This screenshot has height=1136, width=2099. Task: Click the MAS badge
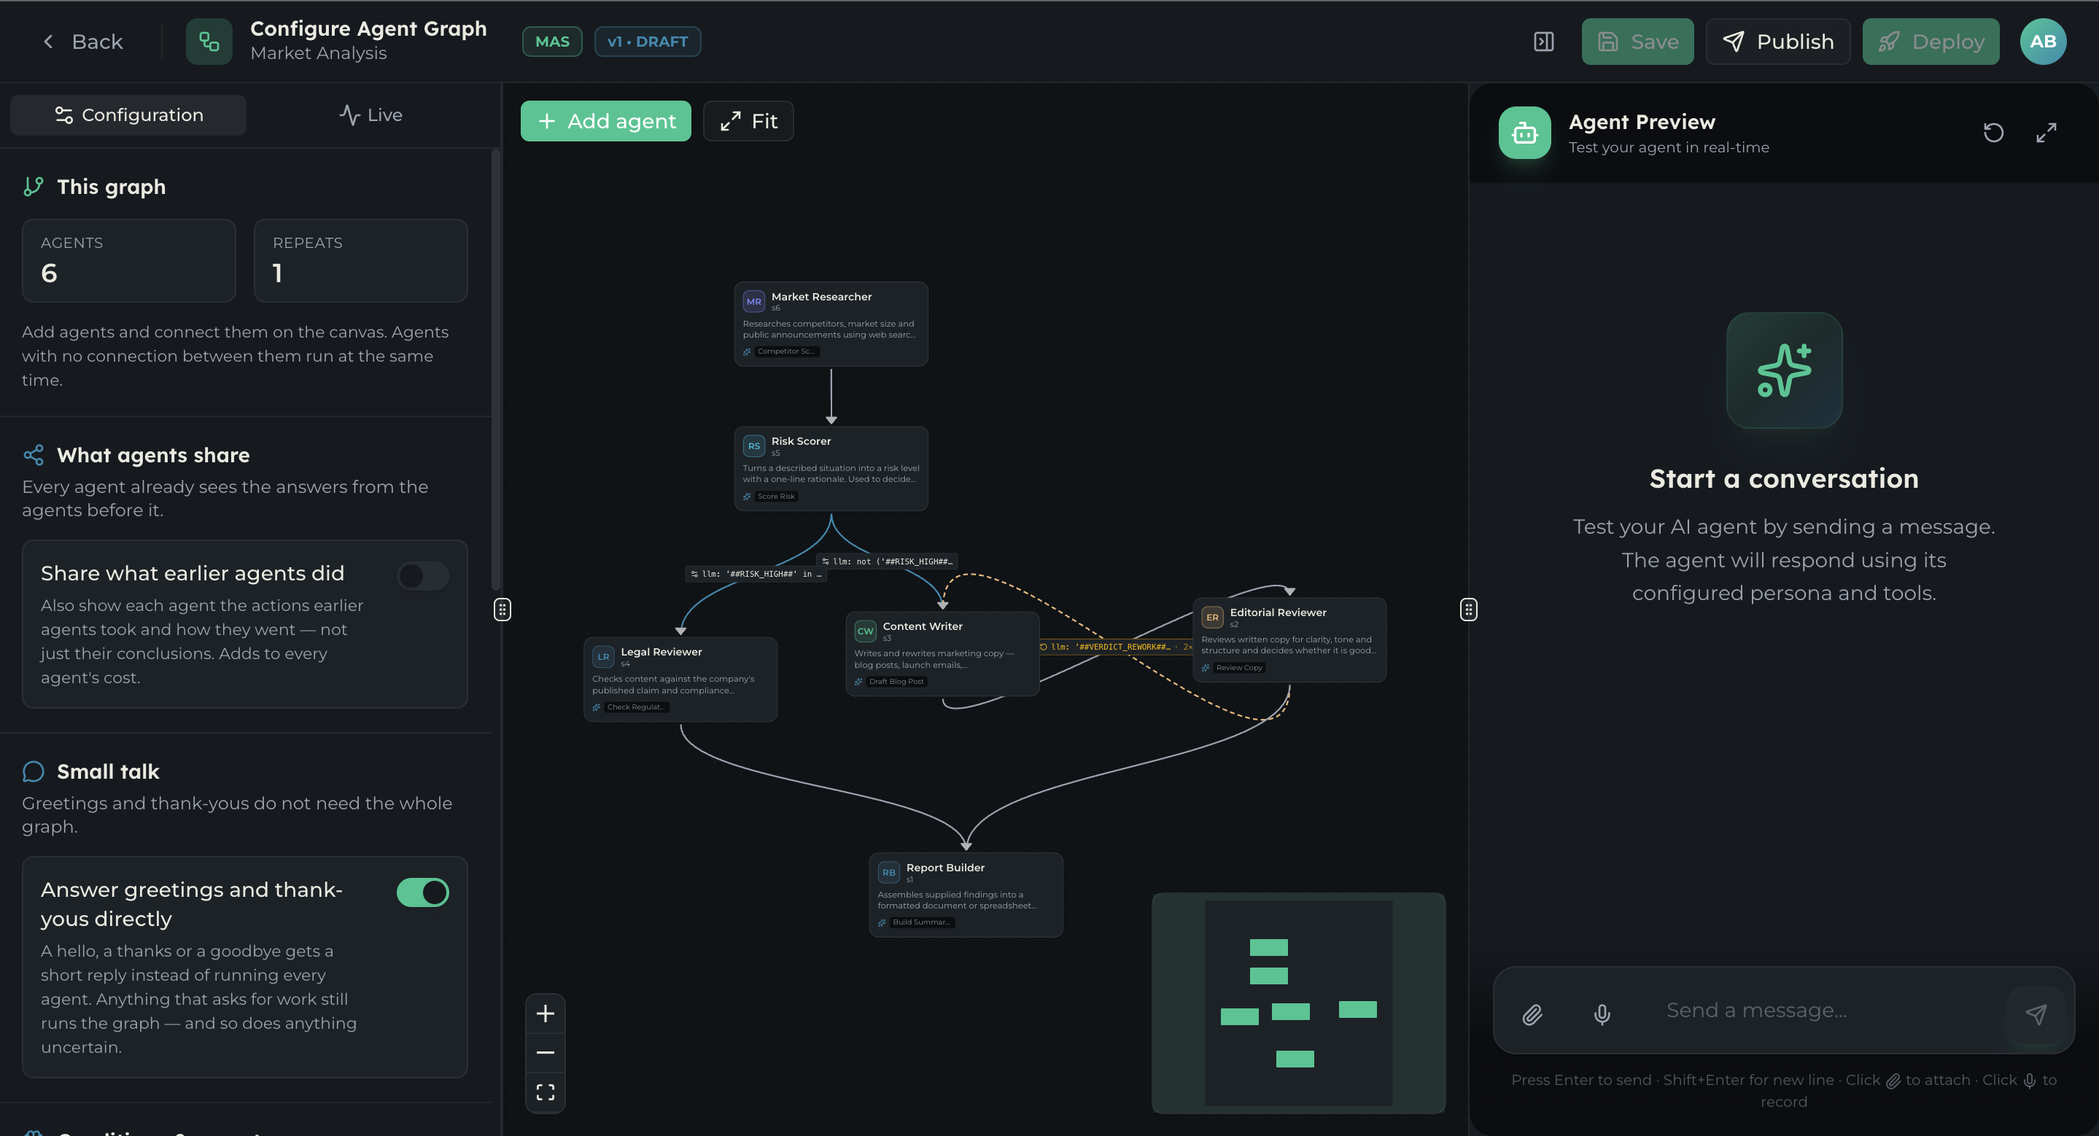(x=551, y=42)
